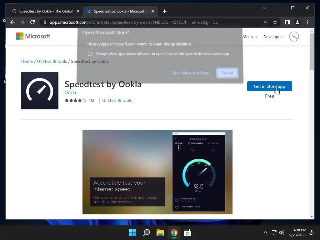Open taskbar Search
The width and height of the screenshot is (320, 240).
(147, 232)
